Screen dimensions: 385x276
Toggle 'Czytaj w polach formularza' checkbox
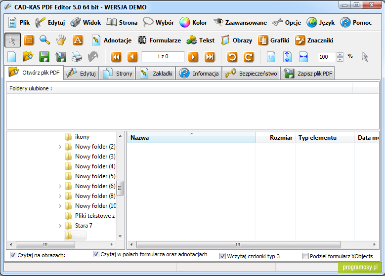point(96,254)
